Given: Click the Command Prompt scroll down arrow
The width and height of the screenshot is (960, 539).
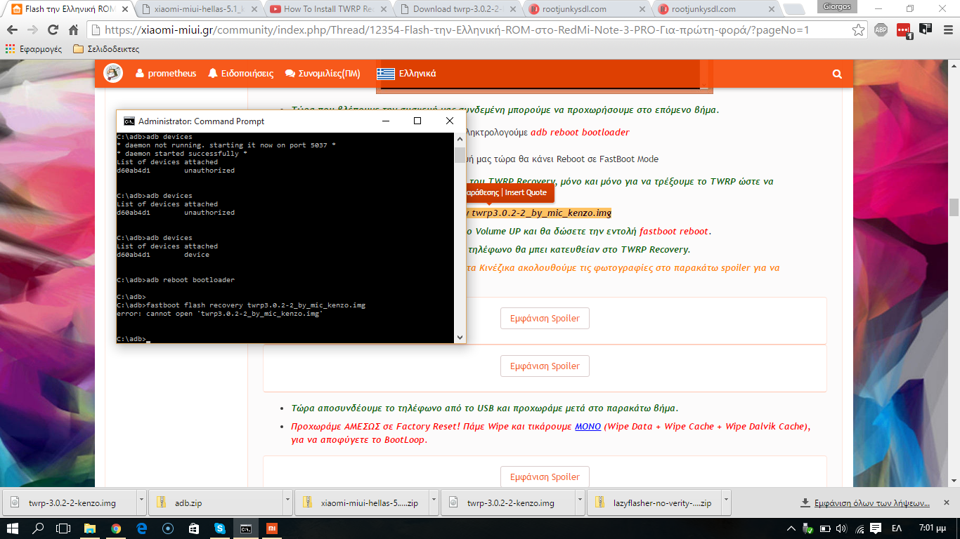Looking at the screenshot, I should [x=460, y=338].
